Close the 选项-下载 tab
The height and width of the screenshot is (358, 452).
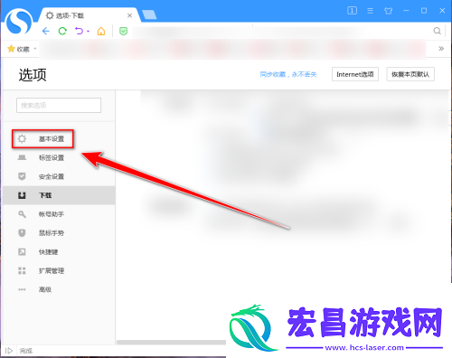[129, 15]
